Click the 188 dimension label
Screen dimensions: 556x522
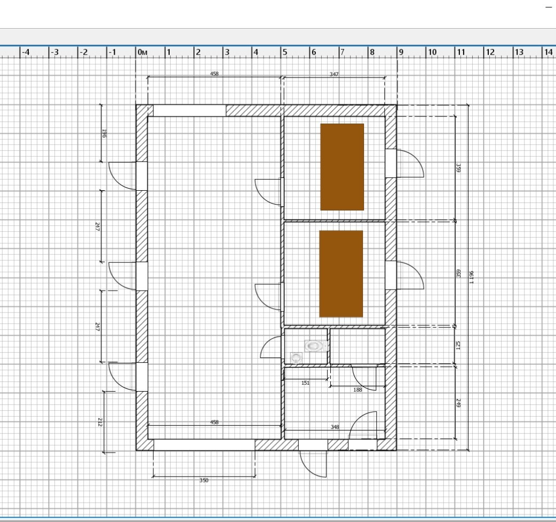[x=358, y=389]
